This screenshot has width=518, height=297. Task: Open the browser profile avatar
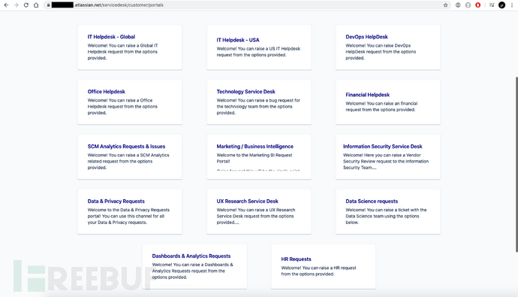(501, 5)
